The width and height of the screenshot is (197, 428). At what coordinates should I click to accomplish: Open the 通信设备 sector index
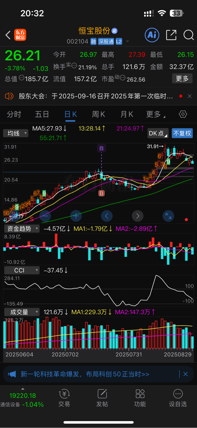tap(22, 400)
